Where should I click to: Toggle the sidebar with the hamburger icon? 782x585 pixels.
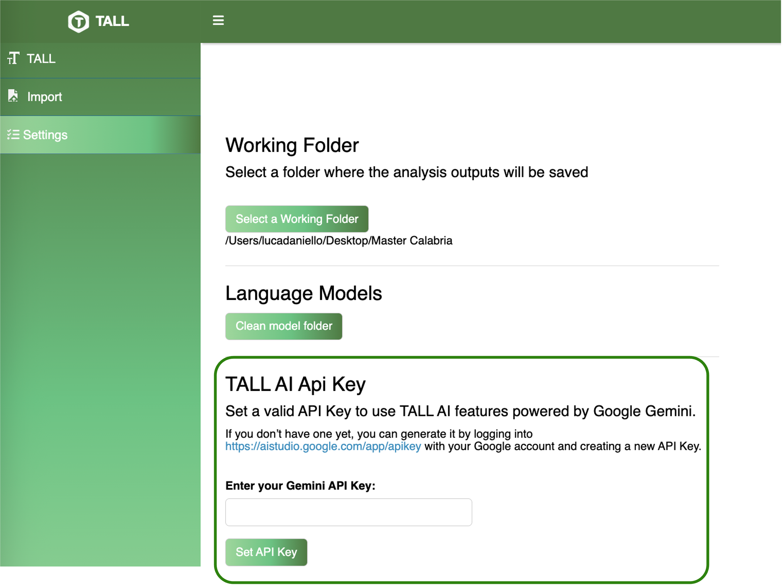coord(218,21)
